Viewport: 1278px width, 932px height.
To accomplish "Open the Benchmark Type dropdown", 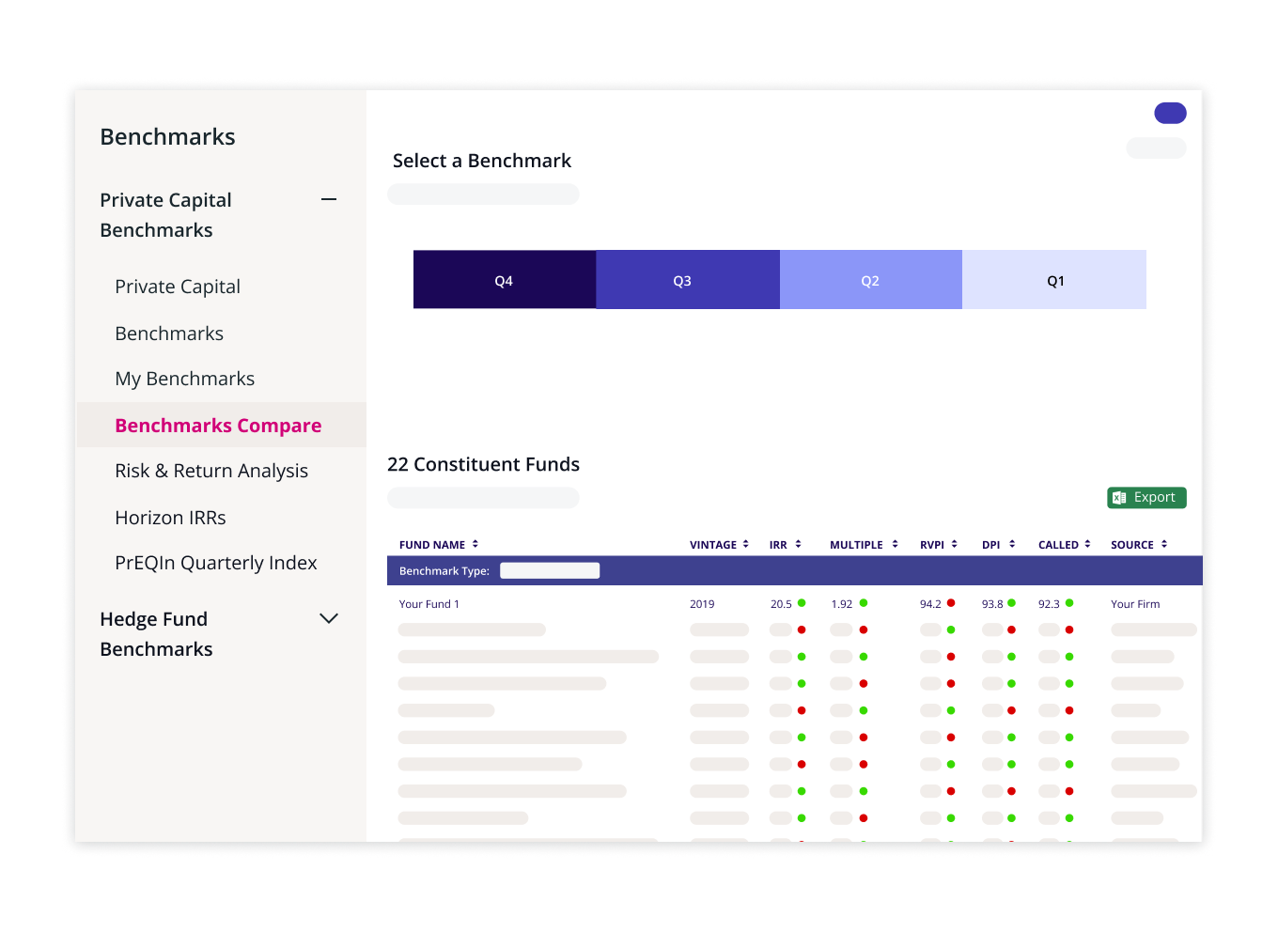I will [550, 570].
